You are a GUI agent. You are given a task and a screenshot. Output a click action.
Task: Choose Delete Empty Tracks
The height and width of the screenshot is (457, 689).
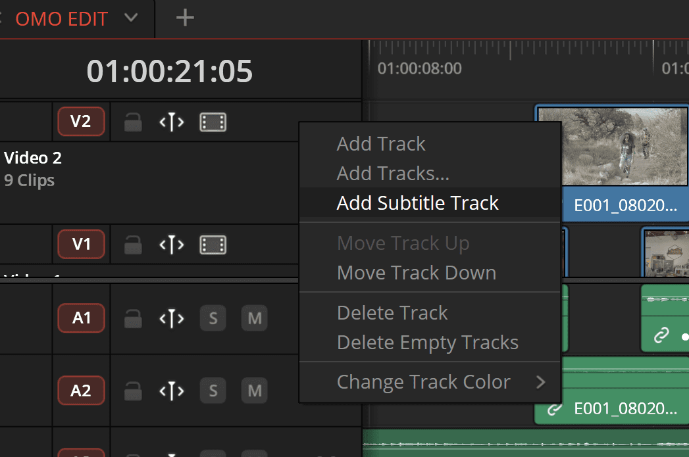(x=430, y=343)
